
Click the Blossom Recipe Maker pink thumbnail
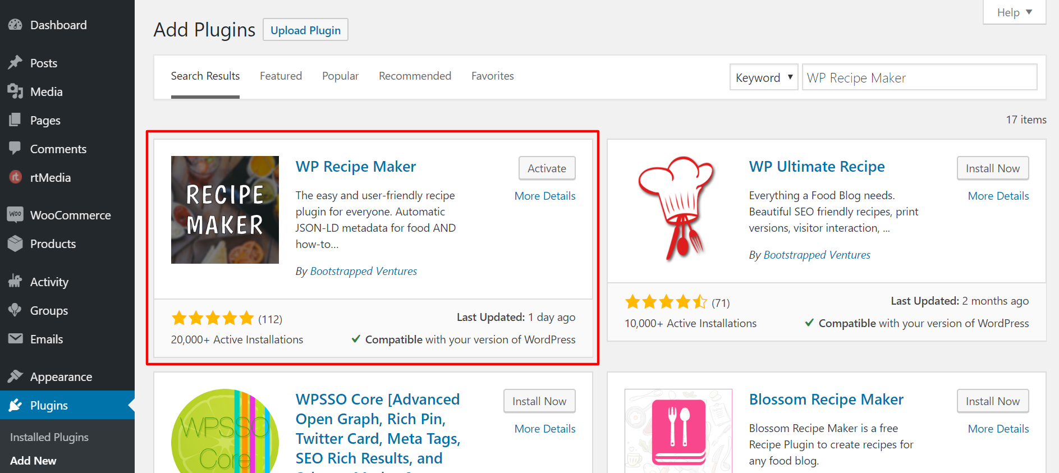[x=679, y=431]
